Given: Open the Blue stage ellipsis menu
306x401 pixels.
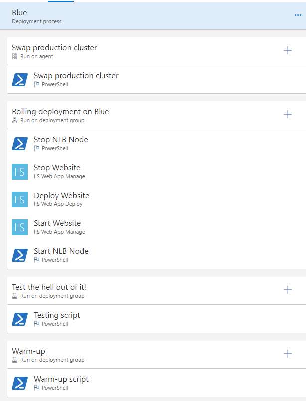Looking at the screenshot, I should coord(298,16).
